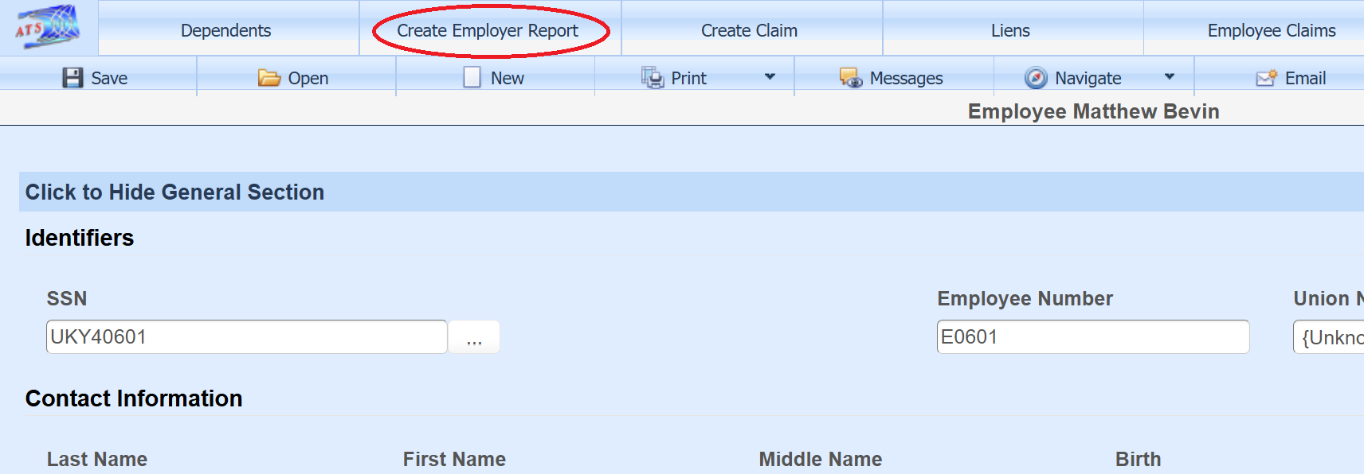
Task: Click the Save floppy disk icon
Action: tap(73, 78)
